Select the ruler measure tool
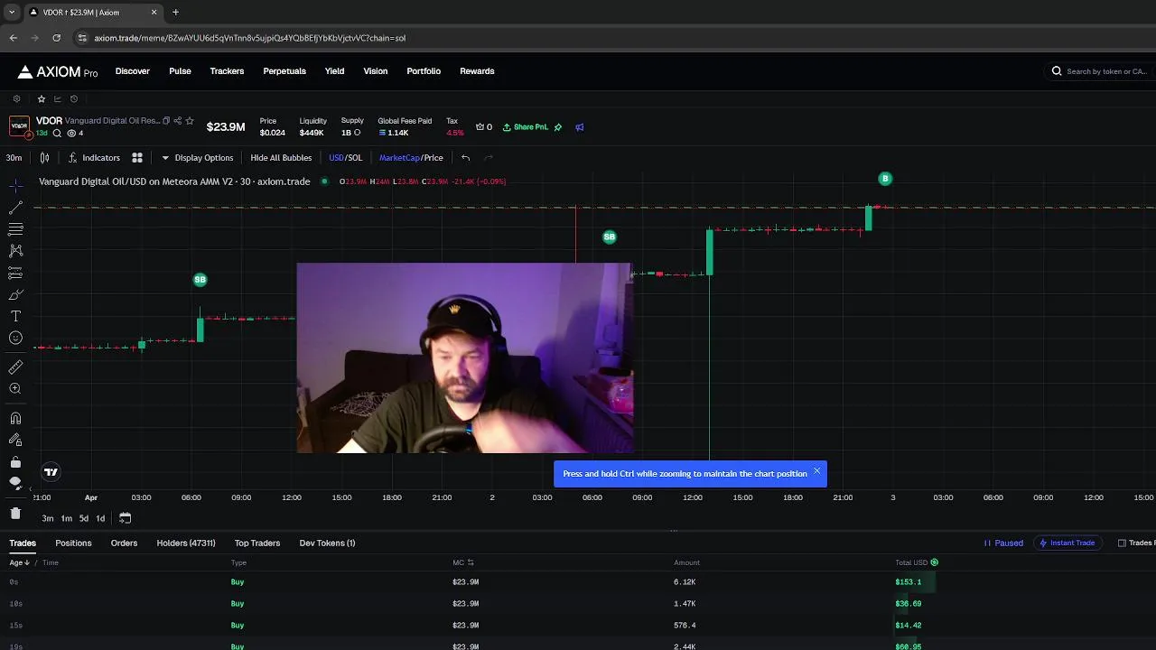 click(15, 367)
